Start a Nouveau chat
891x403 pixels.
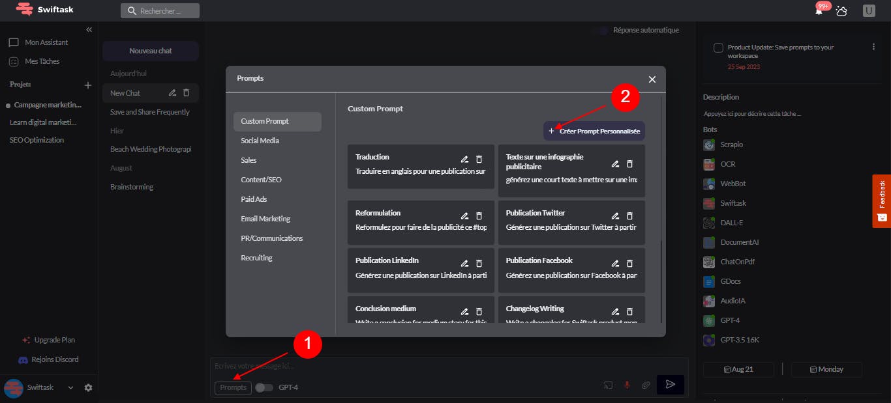(x=151, y=51)
